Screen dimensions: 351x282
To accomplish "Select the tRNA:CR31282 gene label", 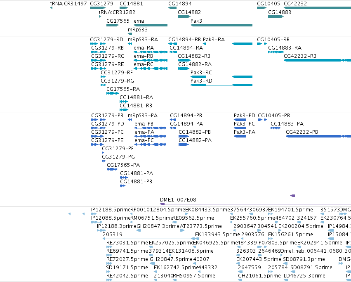I will (x=117, y=12).
